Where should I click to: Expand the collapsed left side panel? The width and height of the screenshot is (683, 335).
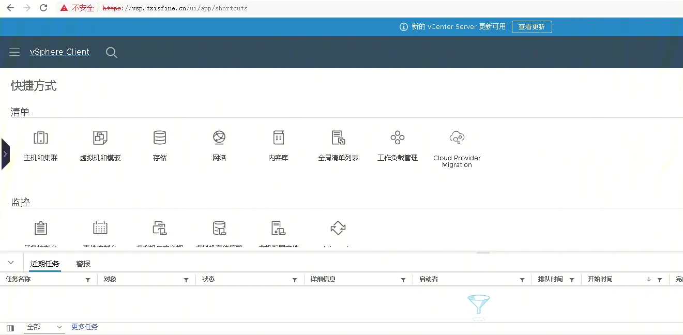pos(5,154)
